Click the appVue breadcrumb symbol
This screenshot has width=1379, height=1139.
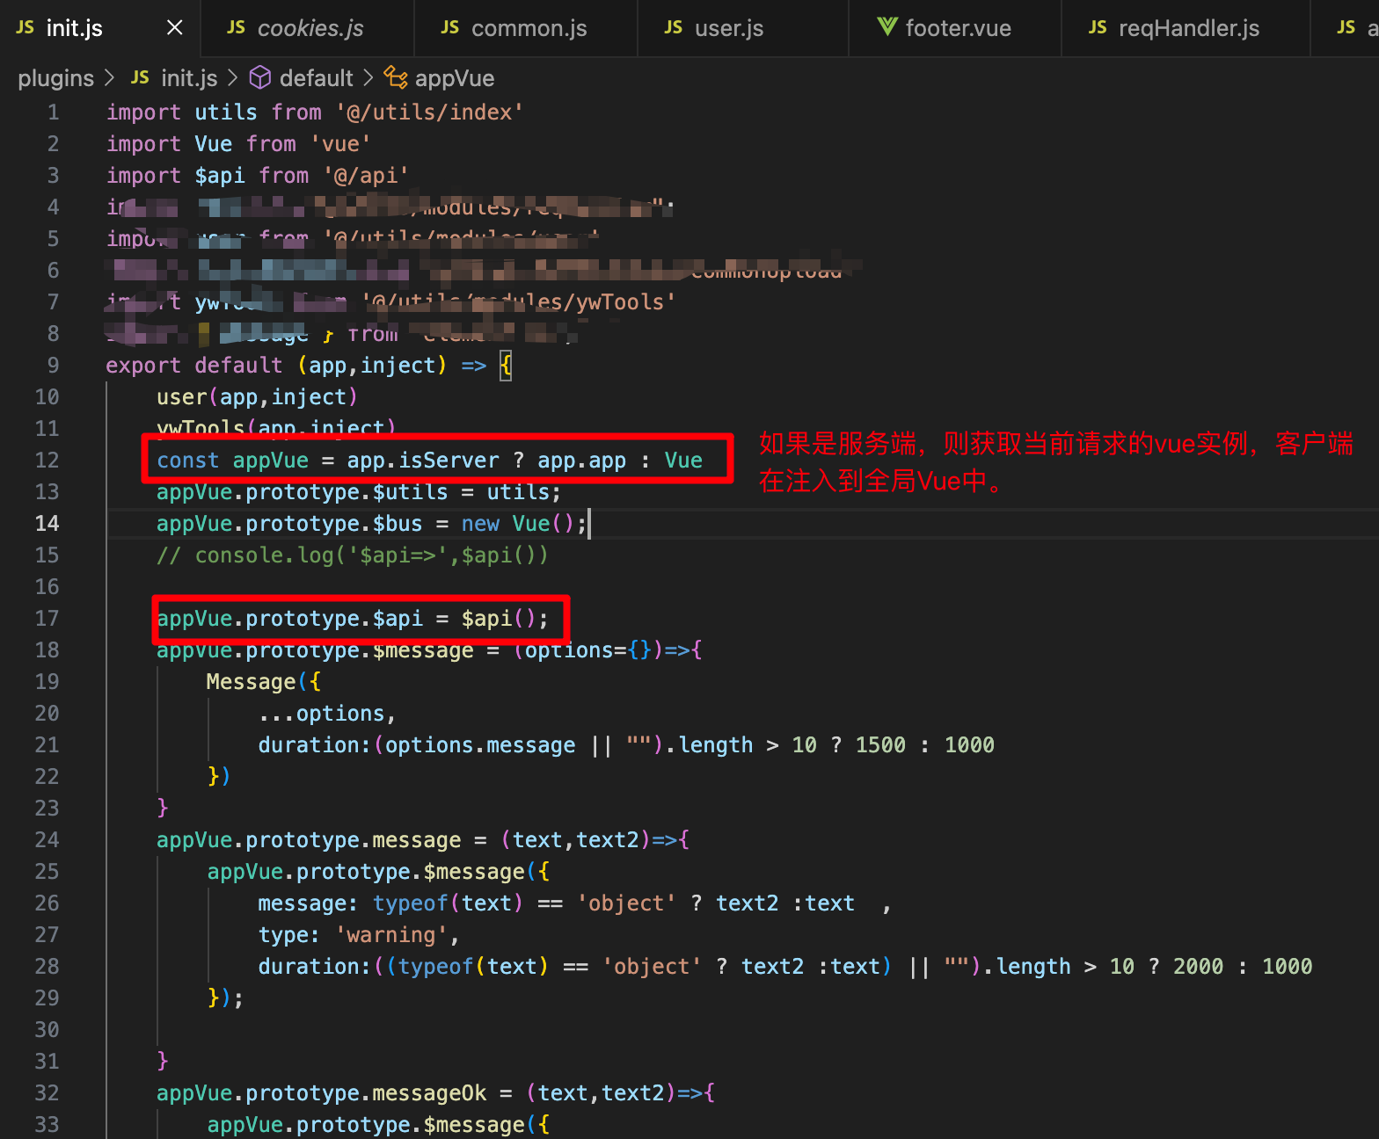pyautogui.click(x=454, y=78)
